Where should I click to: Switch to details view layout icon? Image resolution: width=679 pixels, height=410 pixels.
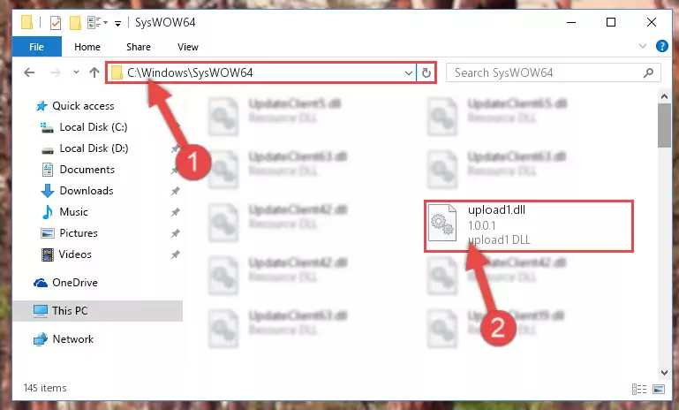pyautogui.click(x=639, y=389)
